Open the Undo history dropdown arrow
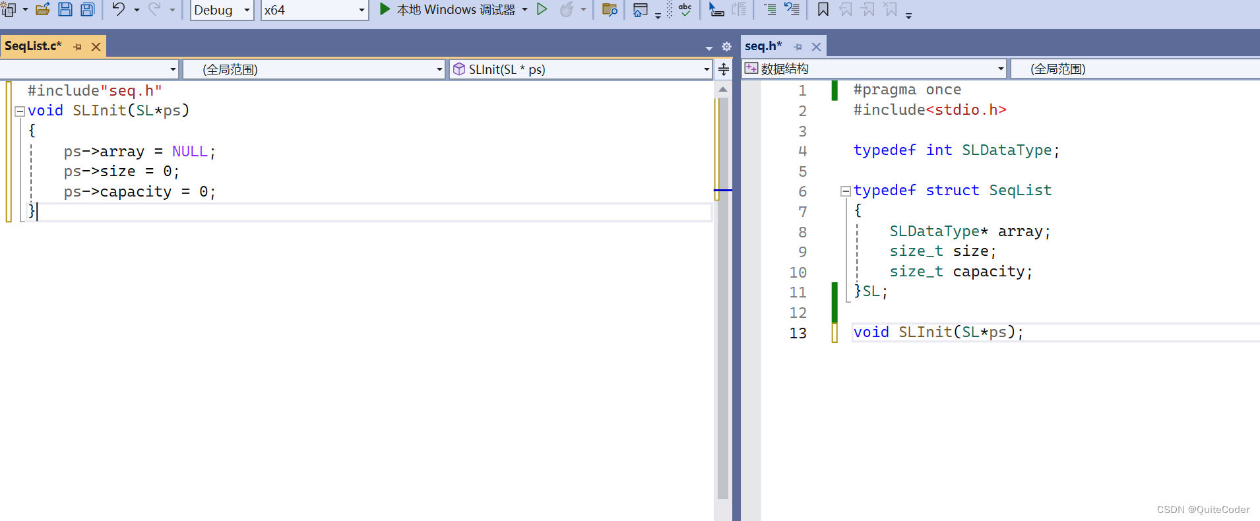 tap(137, 10)
